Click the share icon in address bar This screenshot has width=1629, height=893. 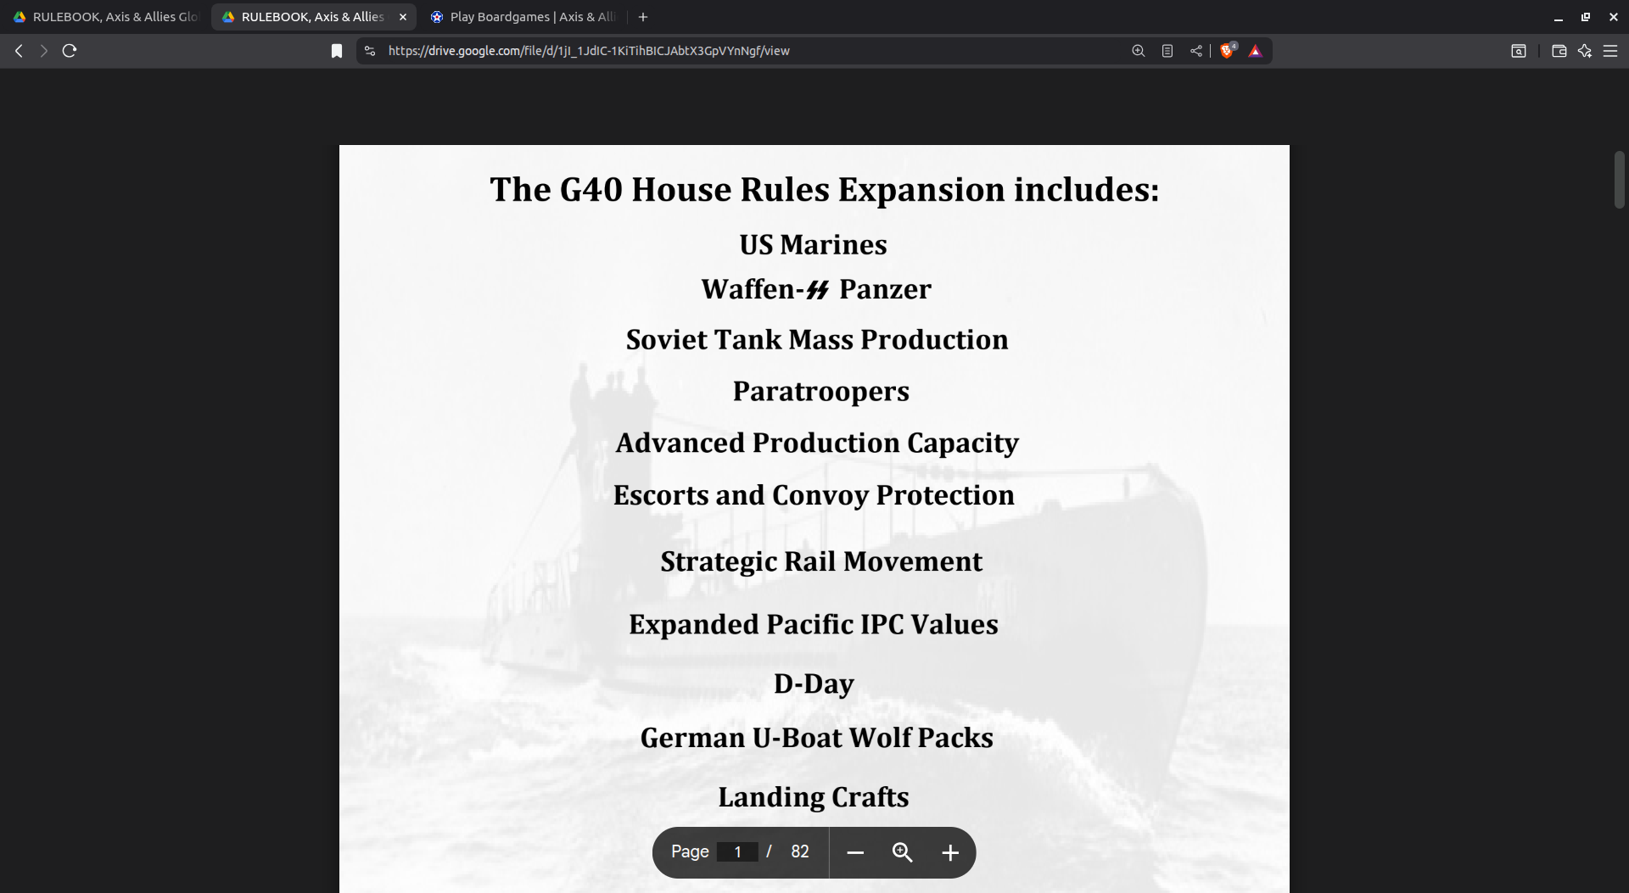click(x=1195, y=51)
